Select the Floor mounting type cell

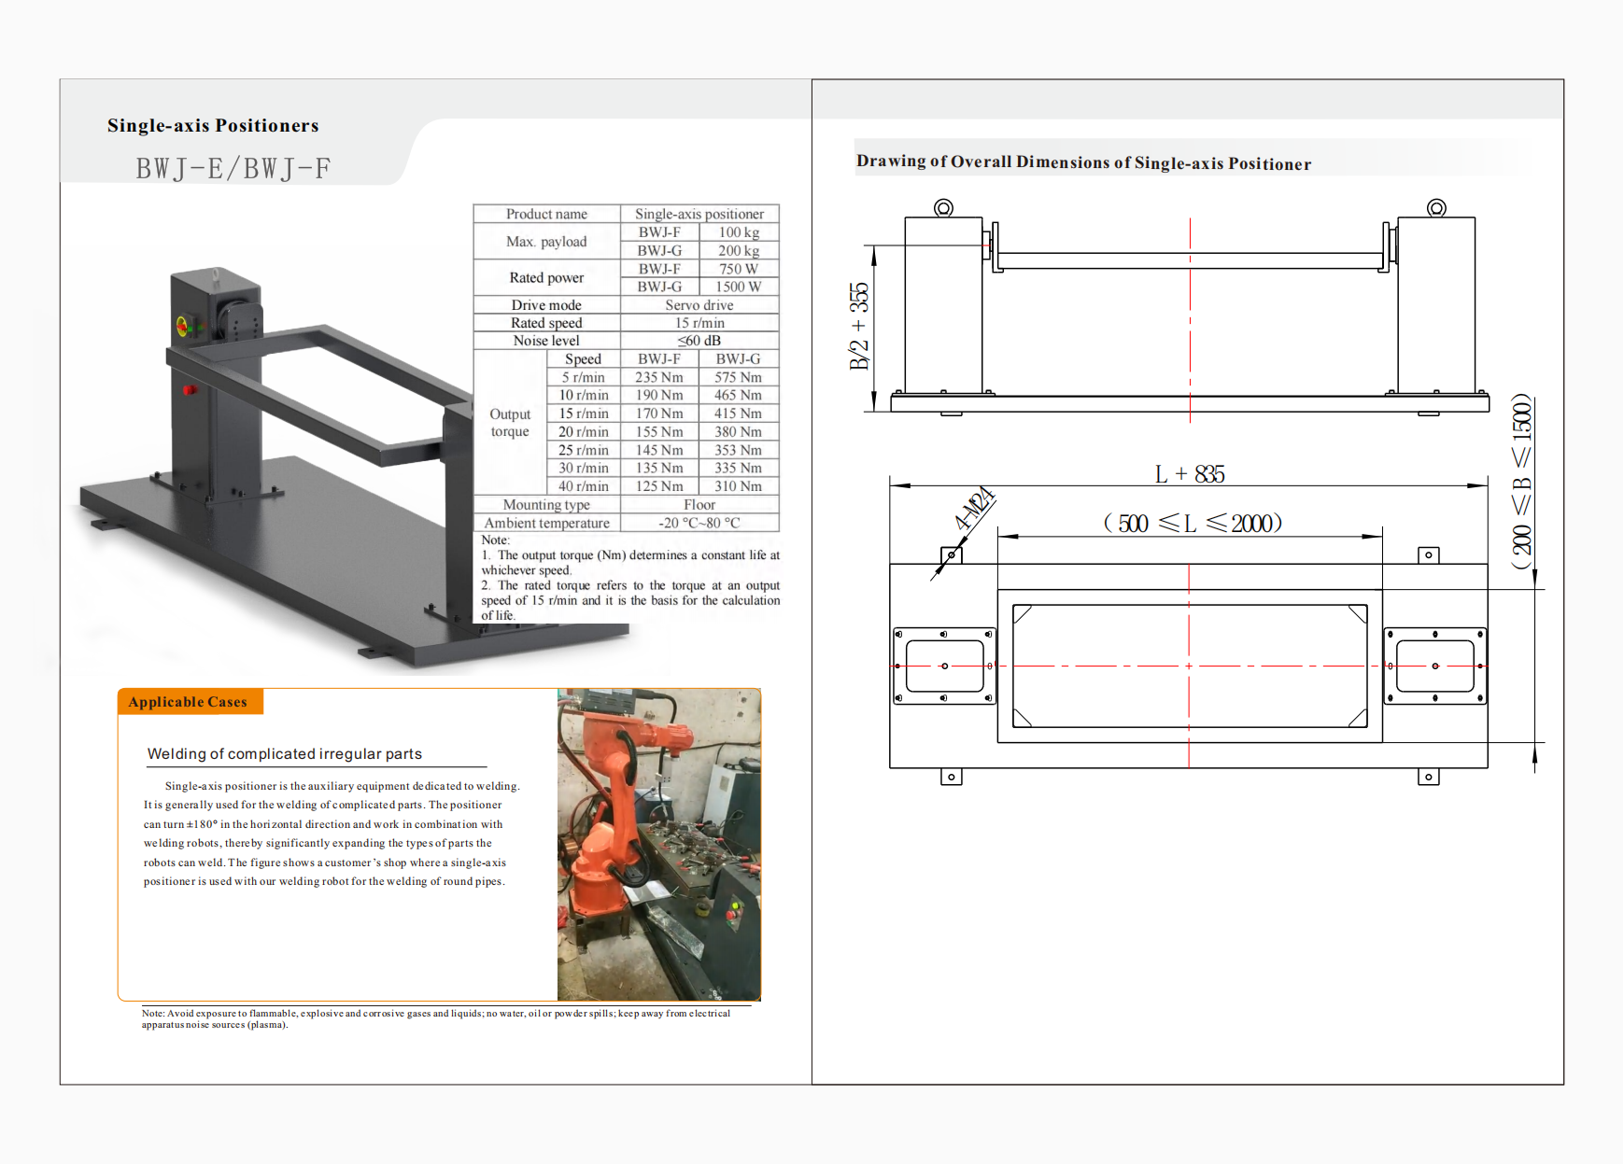(x=699, y=505)
